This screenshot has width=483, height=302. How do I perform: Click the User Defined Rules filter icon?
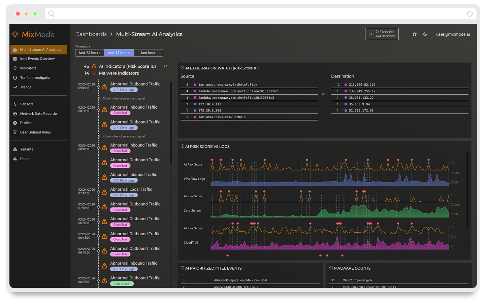coord(15,132)
